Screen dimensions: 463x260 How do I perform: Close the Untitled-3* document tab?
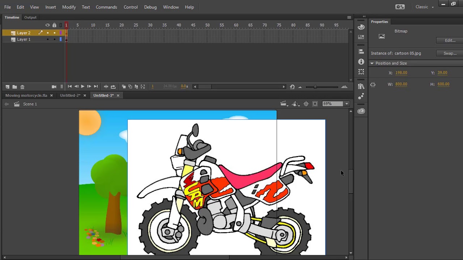118,95
